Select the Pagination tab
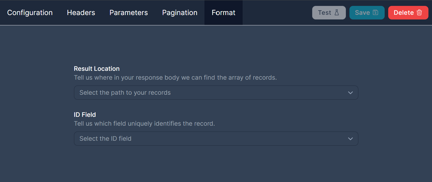Image resolution: width=432 pixels, height=182 pixels. (180, 13)
